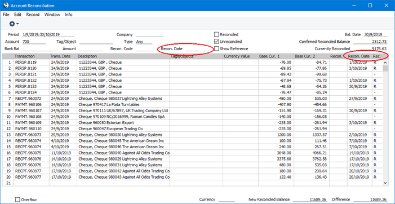Click the Recon. Date column header
The image size is (395, 204).
click(360, 56)
